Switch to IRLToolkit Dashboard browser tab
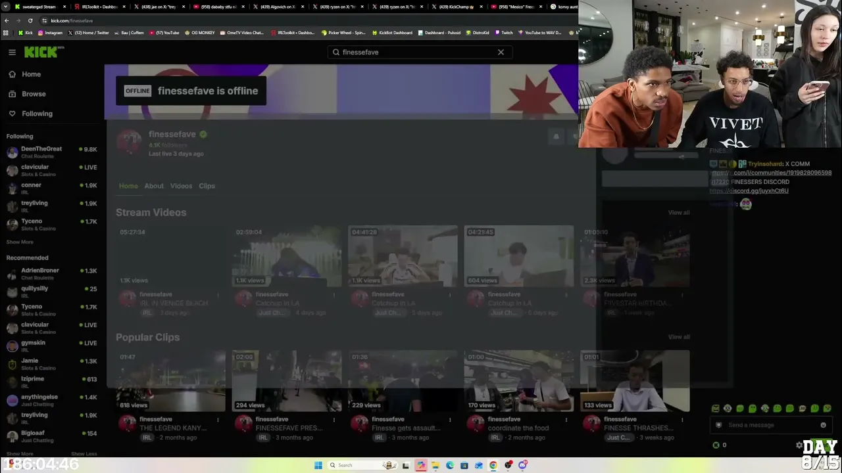This screenshot has height=473, width=842. [99, 7]
